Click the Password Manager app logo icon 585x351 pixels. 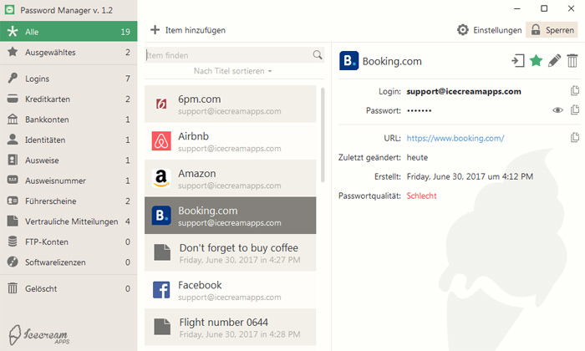coord(9,10)
